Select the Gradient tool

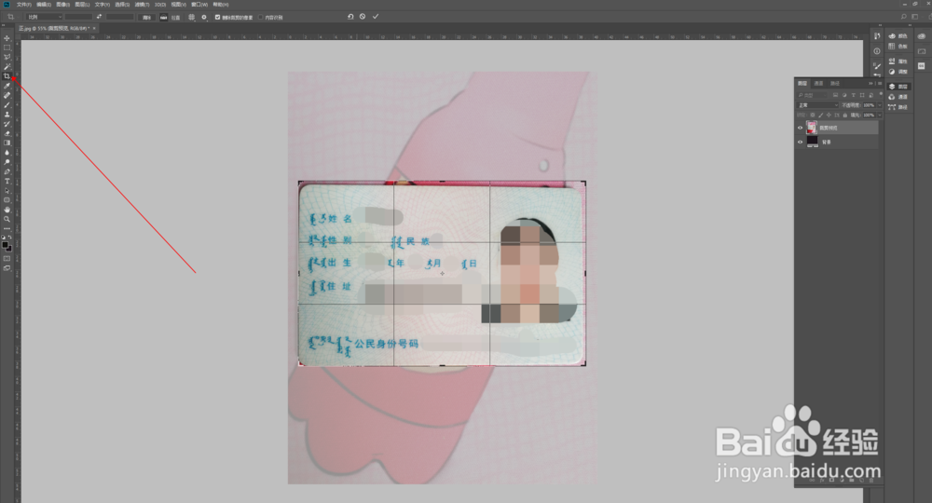pyautogui.click(x=7, y=143)
